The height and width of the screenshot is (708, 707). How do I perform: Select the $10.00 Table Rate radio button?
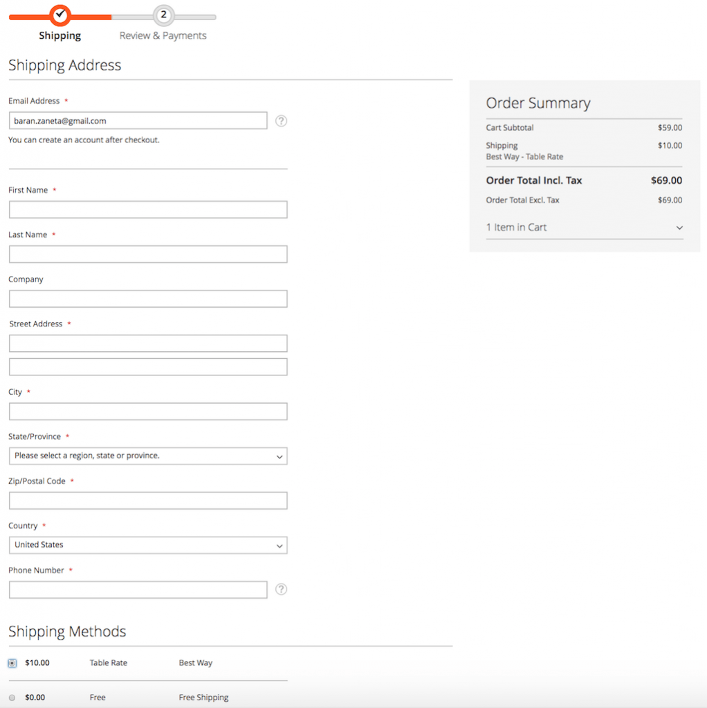click(x=12, y=663)
